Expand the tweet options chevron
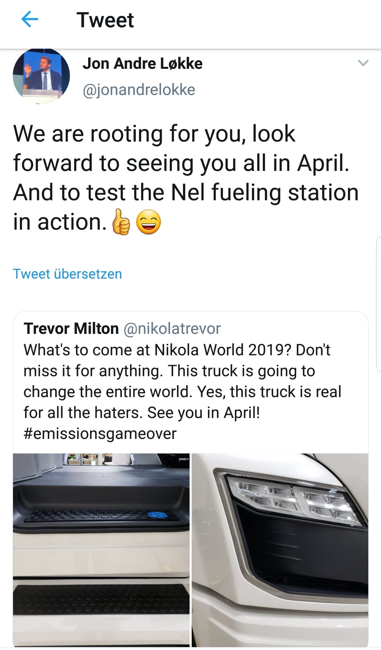The height and width of the screenshot is (650, 381). pos(363,63)
